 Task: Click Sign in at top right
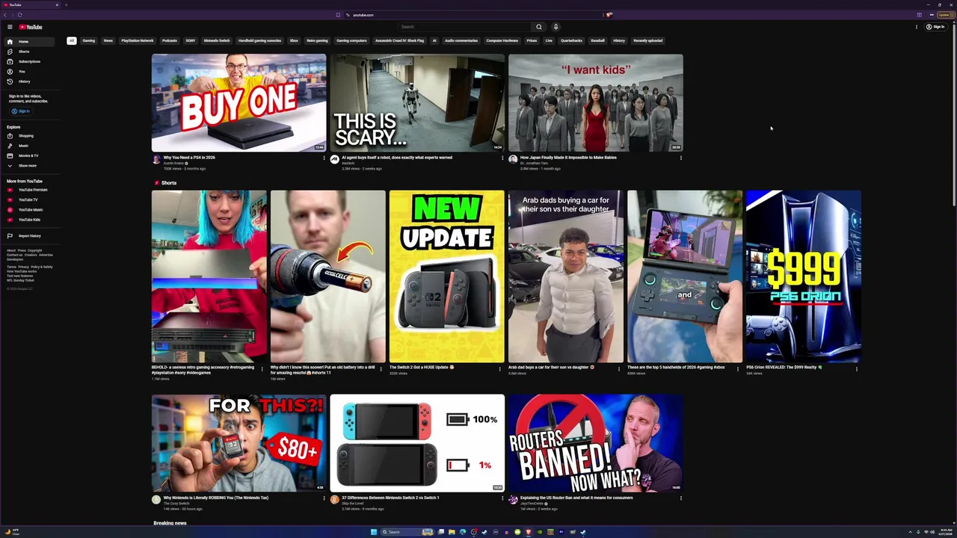coord(935,27)
